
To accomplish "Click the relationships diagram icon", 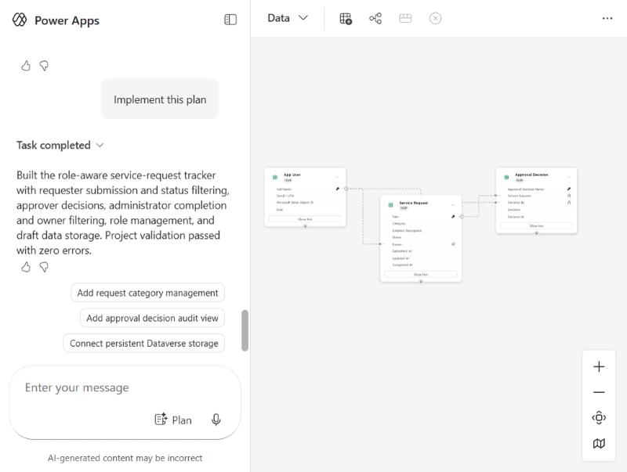I will click(375, 18).
